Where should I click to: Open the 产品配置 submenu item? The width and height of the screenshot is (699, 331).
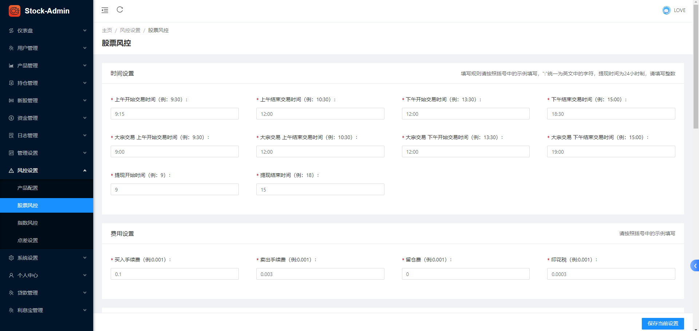[x=28, y=188]
